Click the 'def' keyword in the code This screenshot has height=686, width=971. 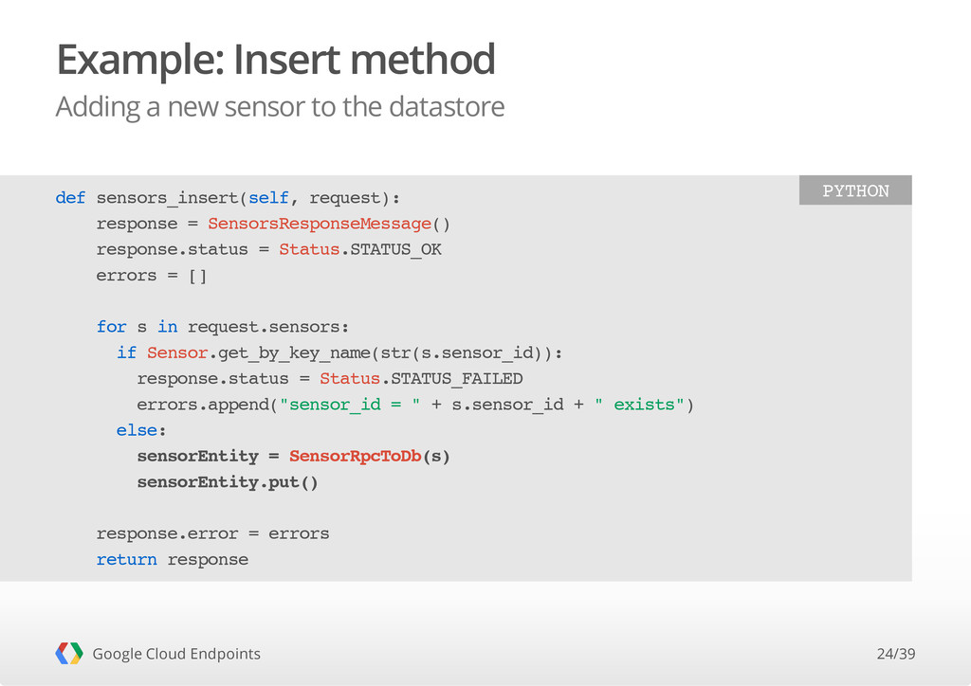coord(70,198)
